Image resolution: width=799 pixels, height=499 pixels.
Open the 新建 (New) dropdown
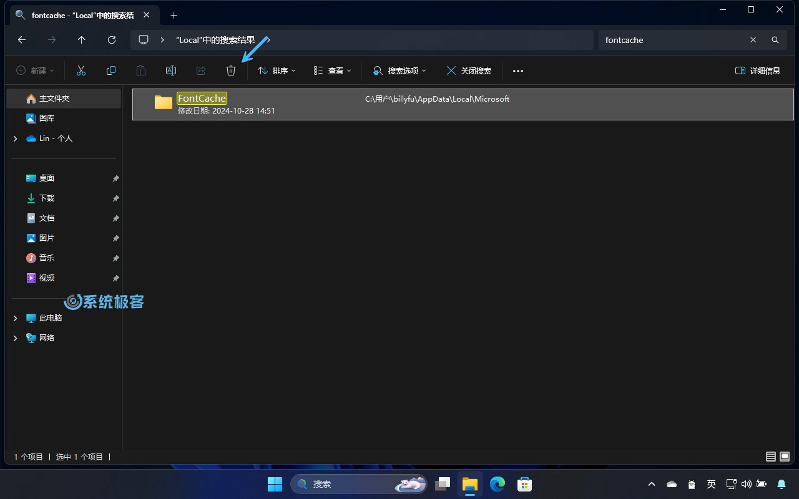(35, 70)
